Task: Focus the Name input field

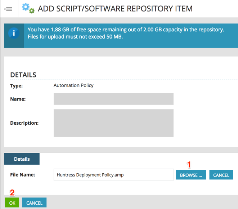Action: pyautogui.click(x=113, y=99)
